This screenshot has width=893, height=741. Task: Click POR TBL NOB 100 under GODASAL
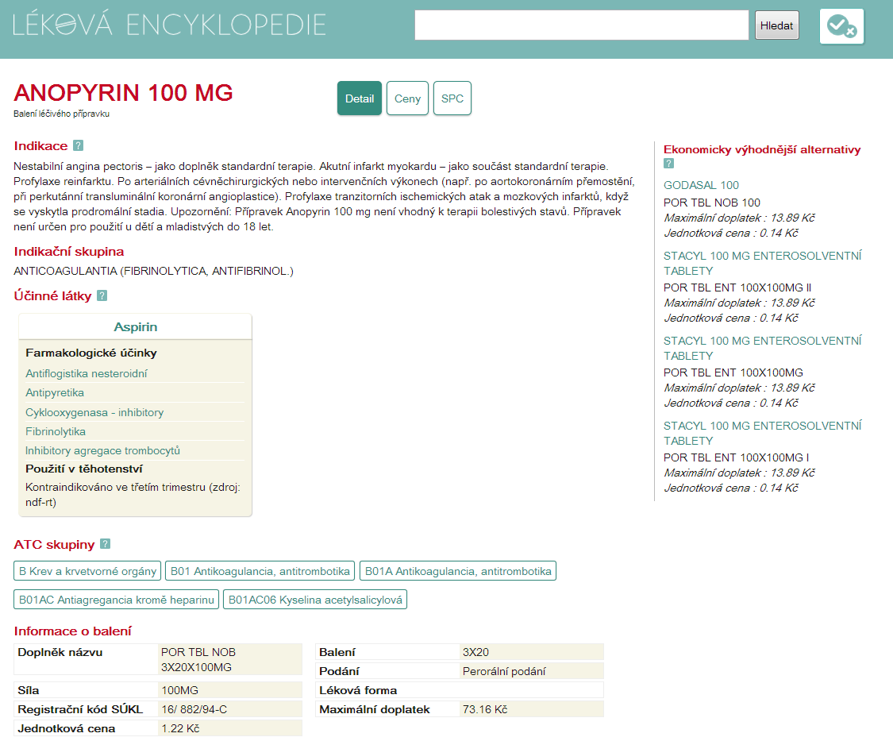(x=712, y=203)
